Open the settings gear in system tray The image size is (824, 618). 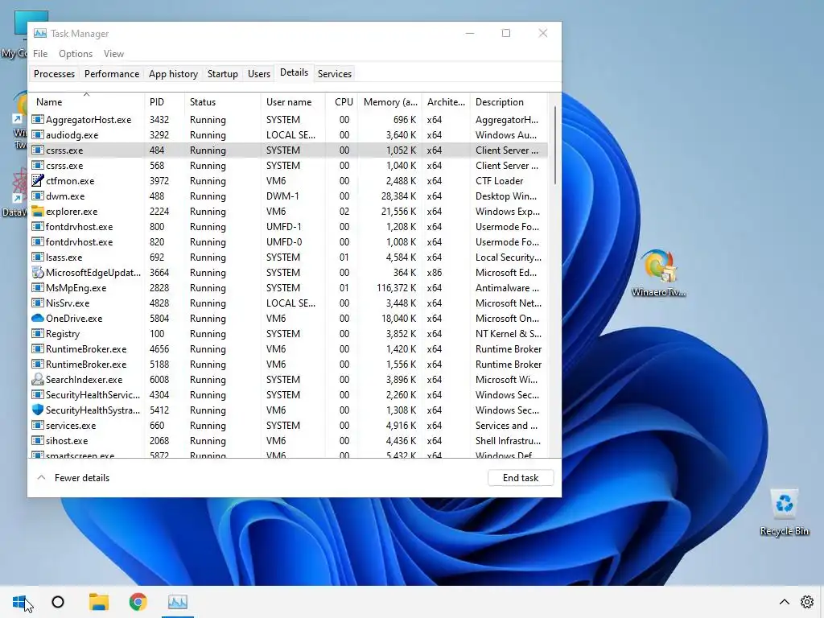click(x=807, y=602)
